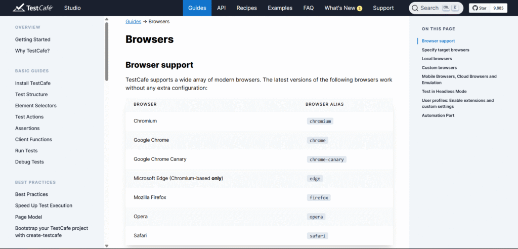Click the Browser support heading
The image size is (518, 249).
159,65
